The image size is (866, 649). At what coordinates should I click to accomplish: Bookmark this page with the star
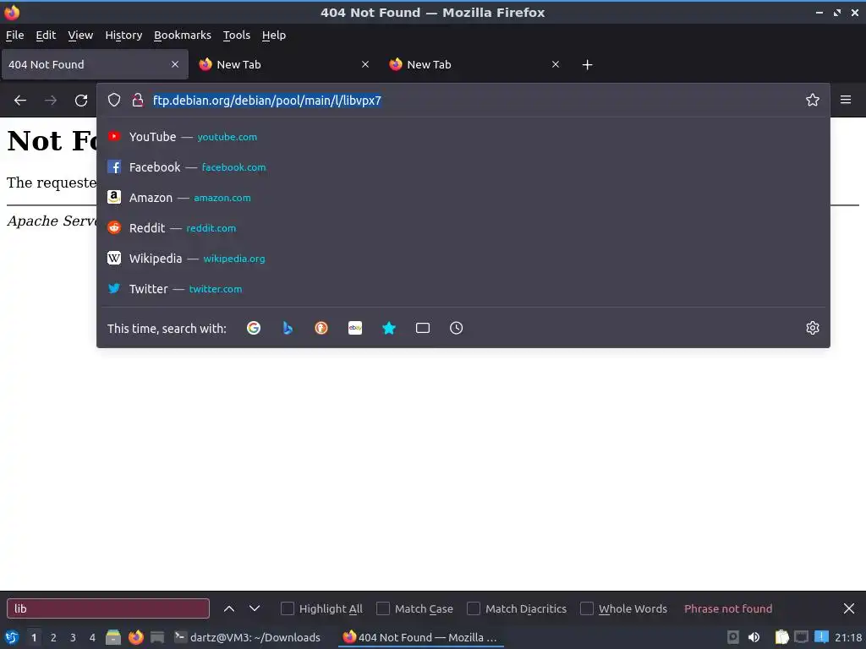pyautogui.click(x=813, y=100)
